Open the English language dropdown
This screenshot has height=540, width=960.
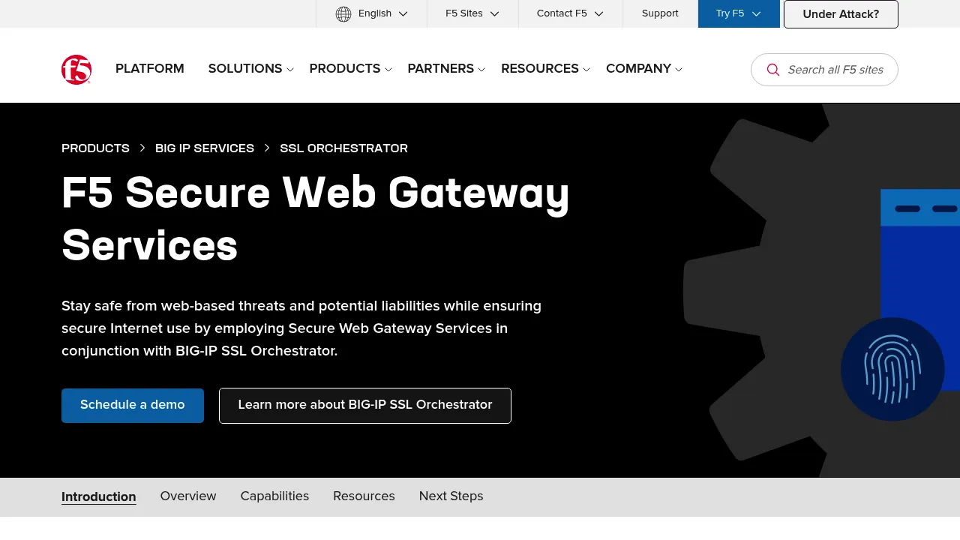[372, 13]
